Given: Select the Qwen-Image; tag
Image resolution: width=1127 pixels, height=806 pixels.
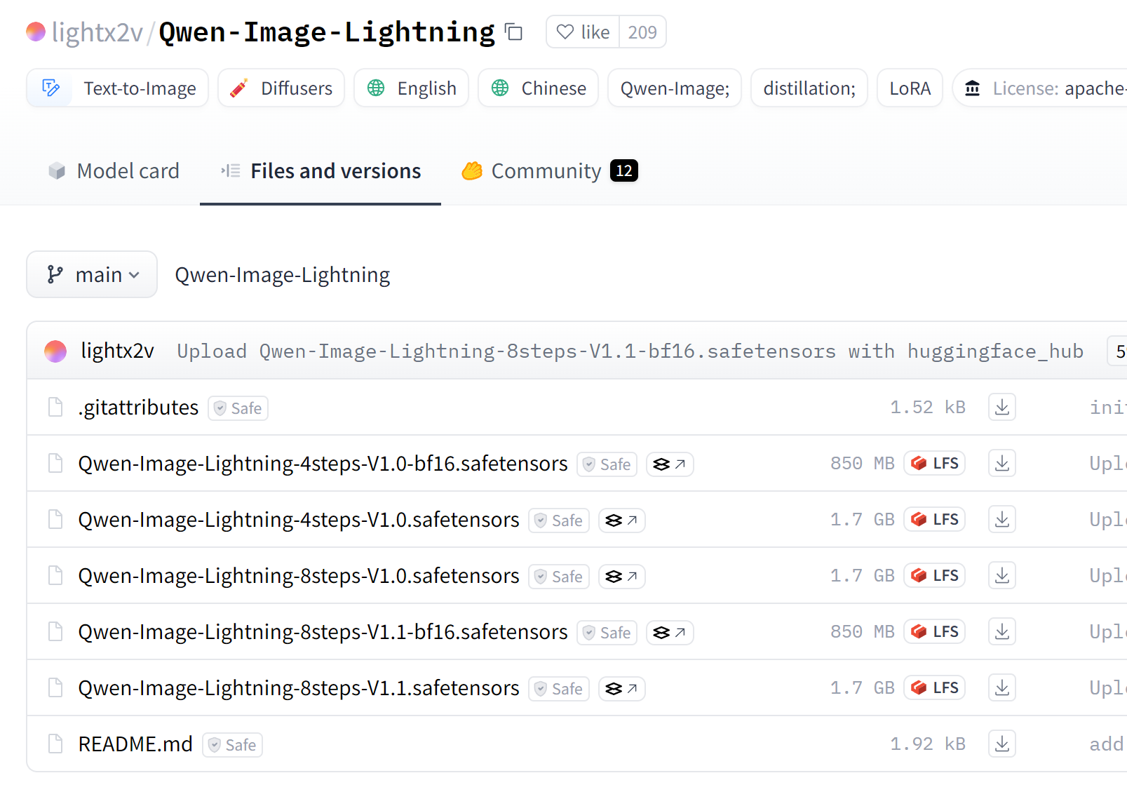Looking at the screenshot, I should pos(675,88).
